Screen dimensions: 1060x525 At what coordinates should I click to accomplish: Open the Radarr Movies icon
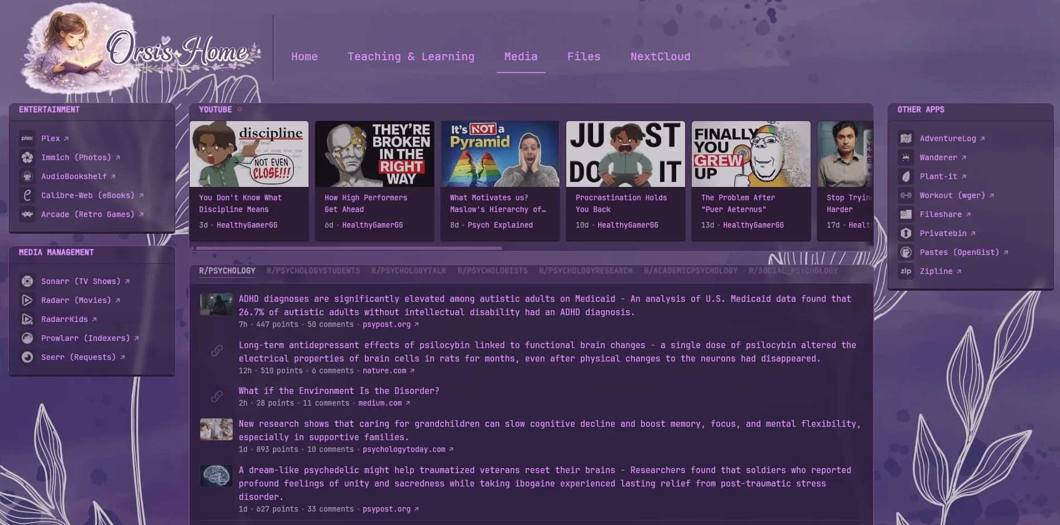tap(27, 300)
